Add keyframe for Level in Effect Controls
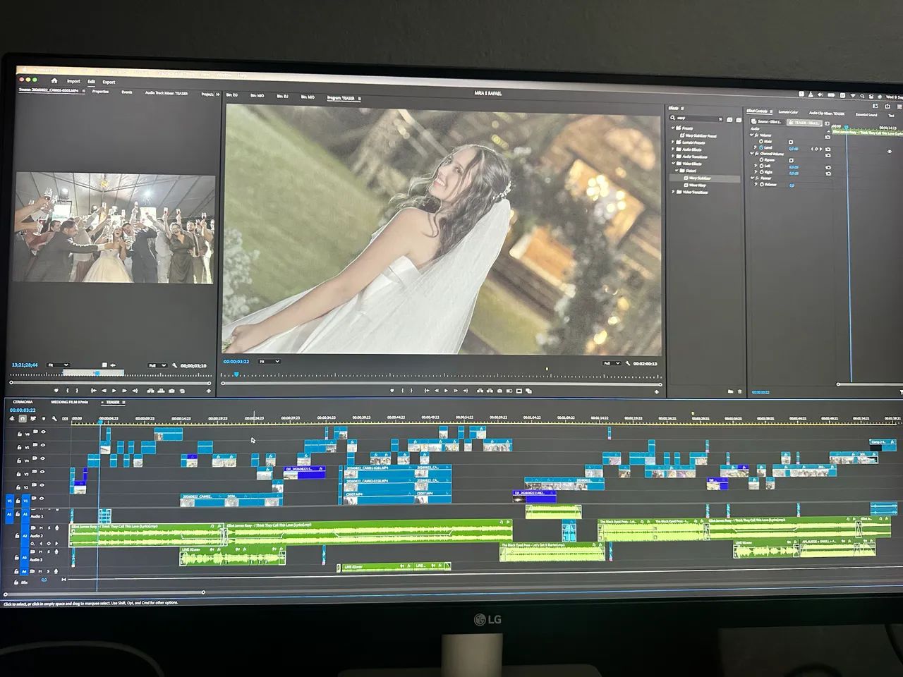 tap(816, 149)
